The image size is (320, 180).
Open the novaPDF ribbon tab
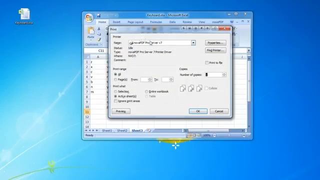coord(218,22)
